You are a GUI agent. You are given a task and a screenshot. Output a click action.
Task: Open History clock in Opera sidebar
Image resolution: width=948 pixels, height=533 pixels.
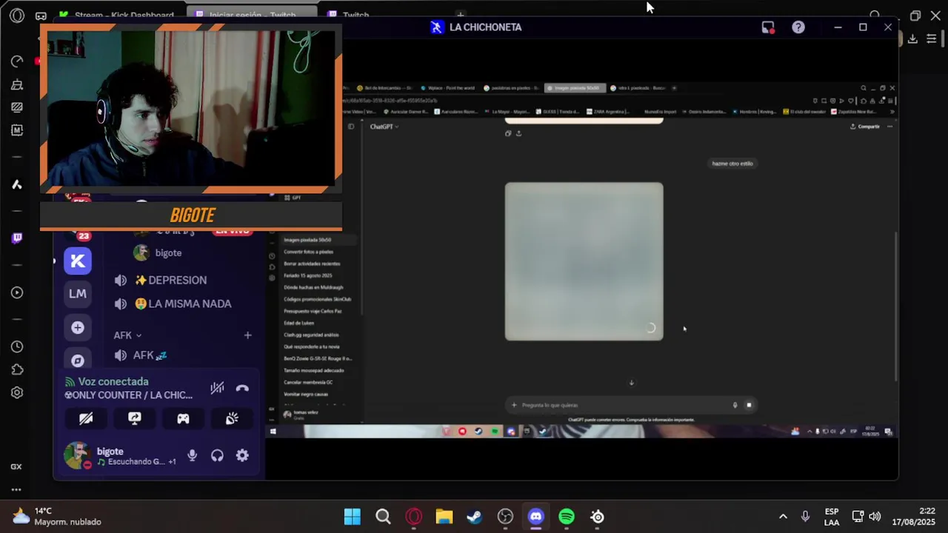(17, 346)
